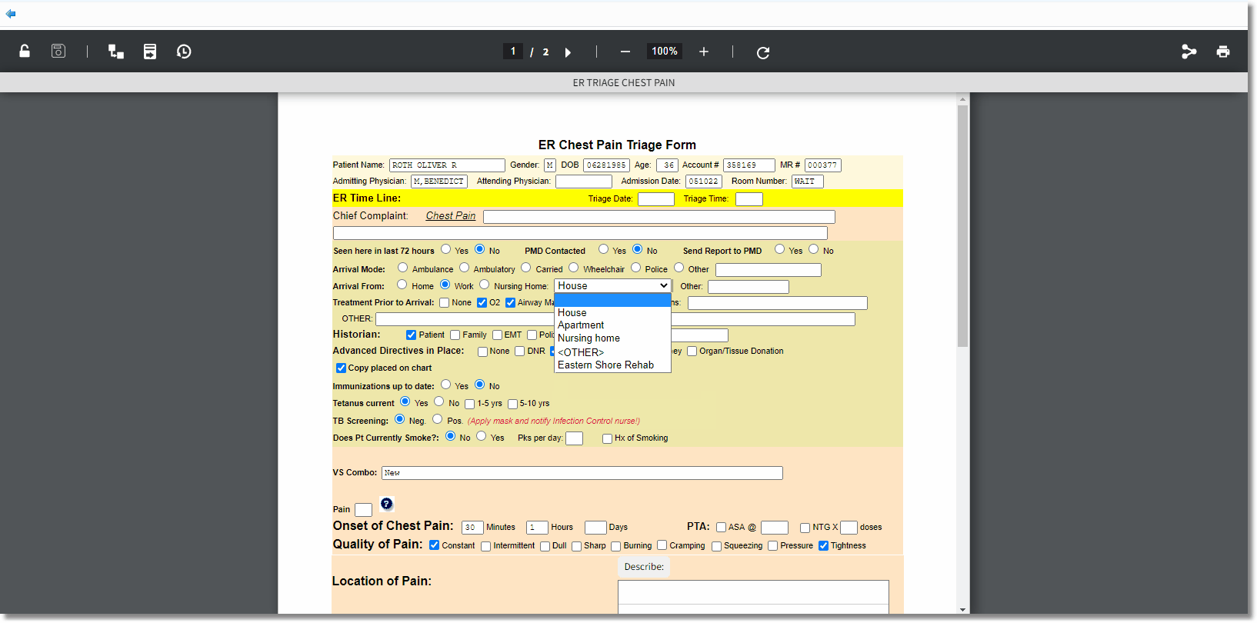This screenshot has height=623, width=1257.
Task: Open the Chest Pain link
Action: [451, 216]
